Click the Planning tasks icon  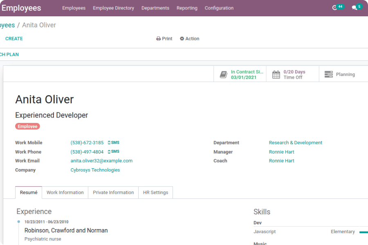[328, 74]
